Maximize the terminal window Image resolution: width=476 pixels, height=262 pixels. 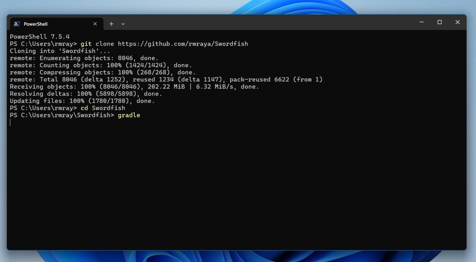(x=440, y=22)
